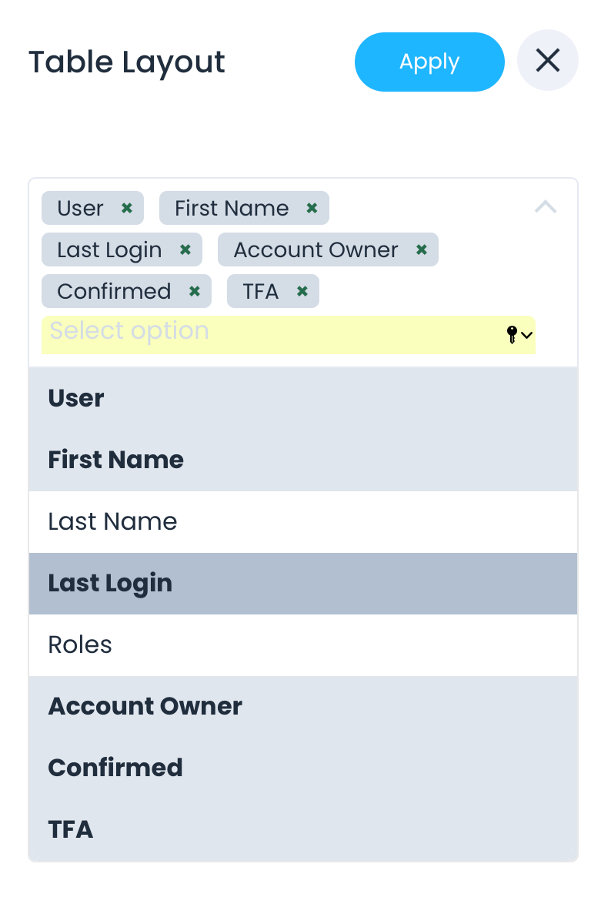
Task: Add the Roles column option
Action: tap(302, 645)
